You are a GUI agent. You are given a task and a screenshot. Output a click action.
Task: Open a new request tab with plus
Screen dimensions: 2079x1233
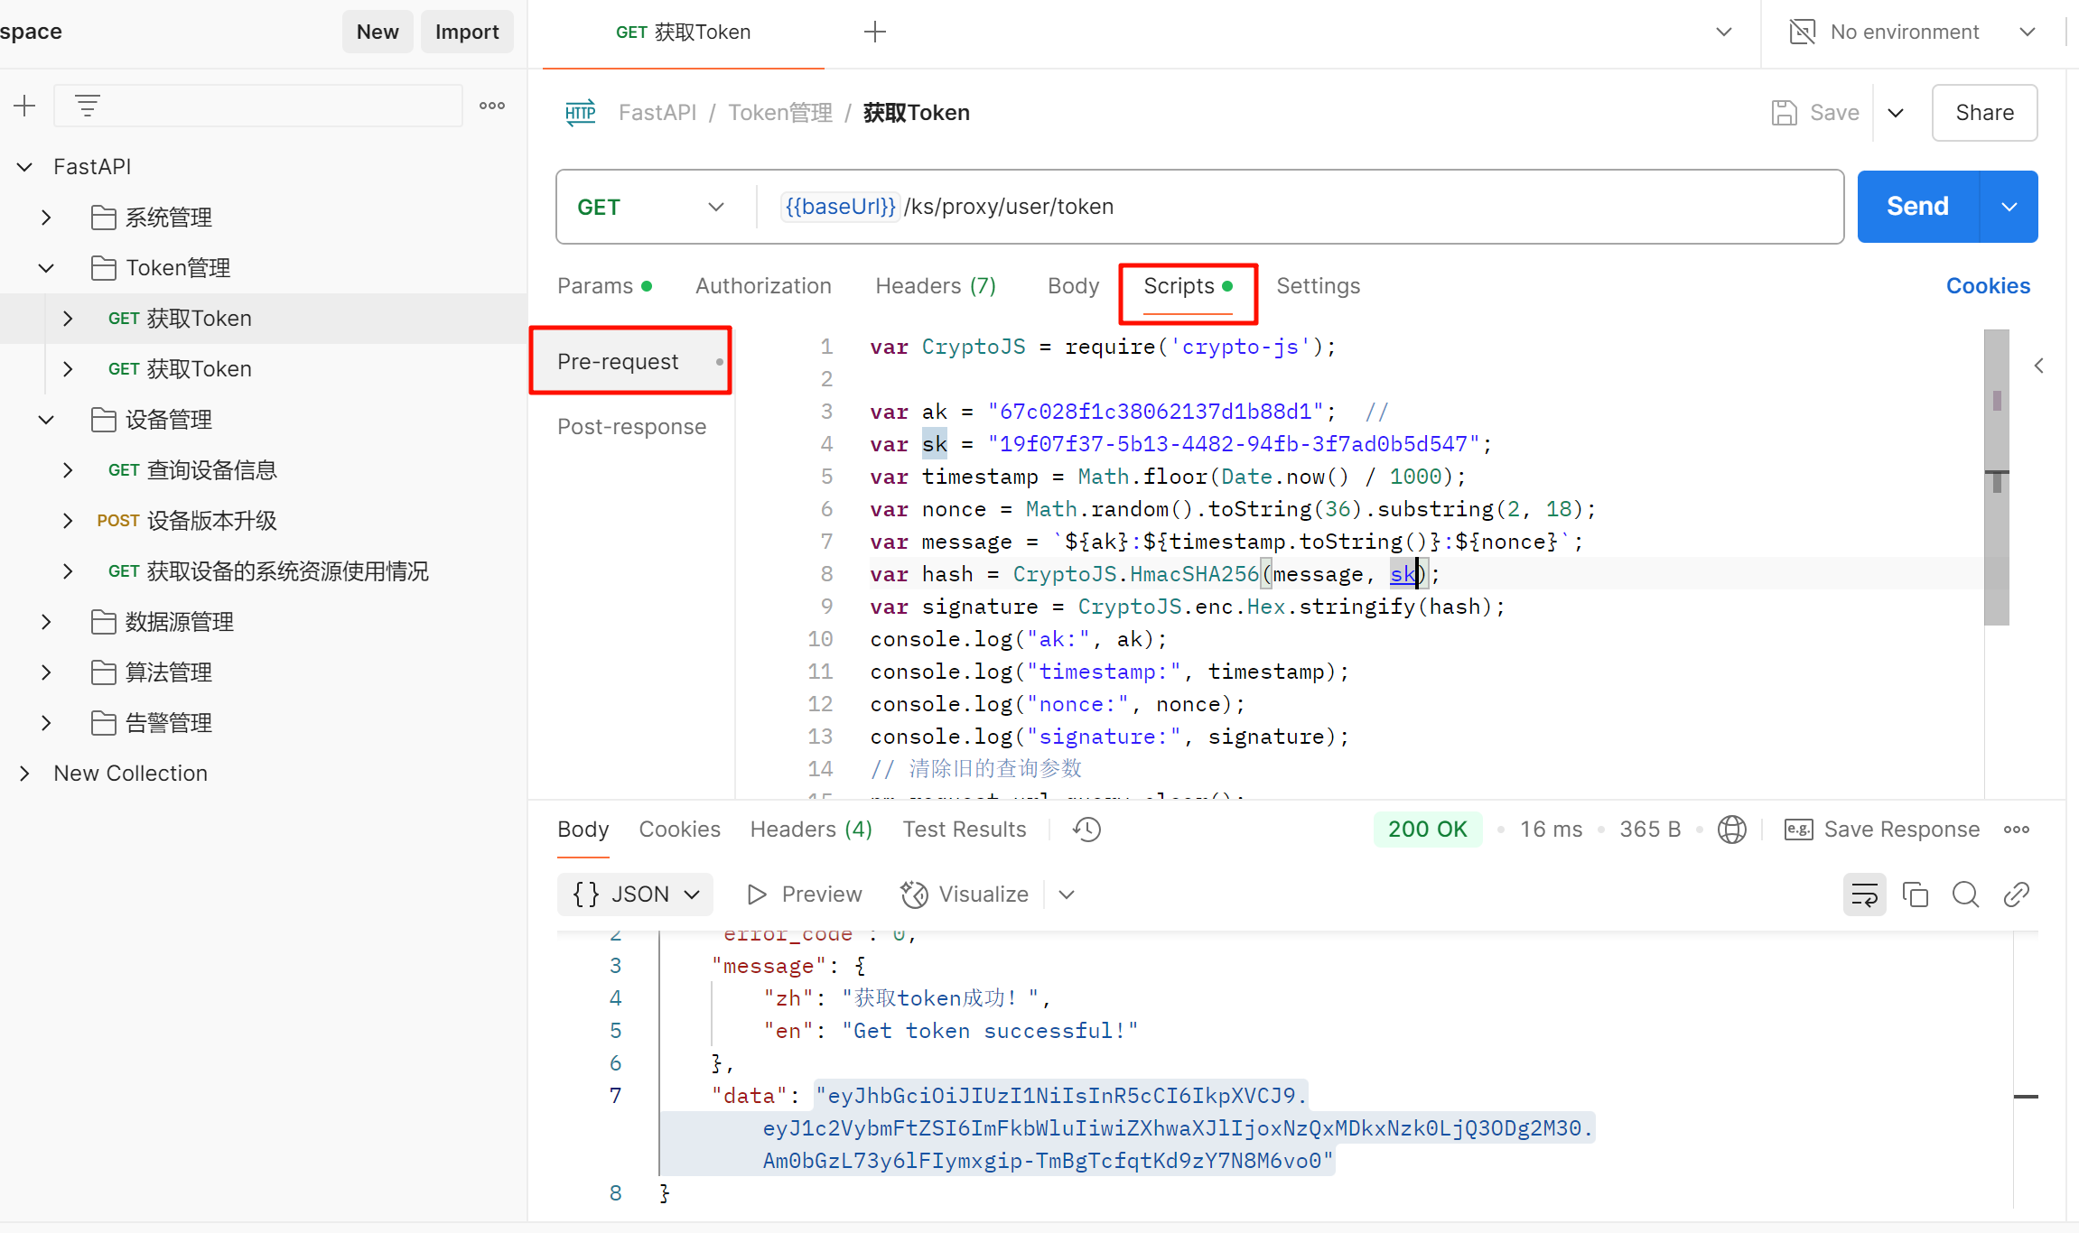point(874,32)
